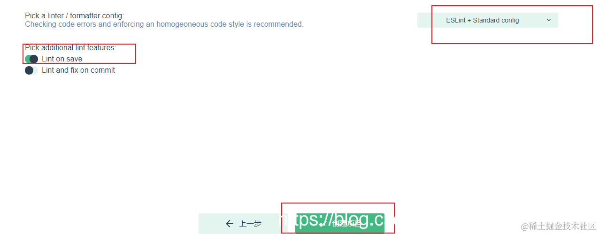Click the dark knob of Lint and fix on commit switch
Image resolution: width=599 pixels, height=234 pixels.
29,70
